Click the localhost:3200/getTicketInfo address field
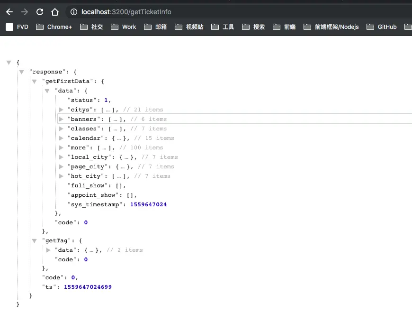 236,12
